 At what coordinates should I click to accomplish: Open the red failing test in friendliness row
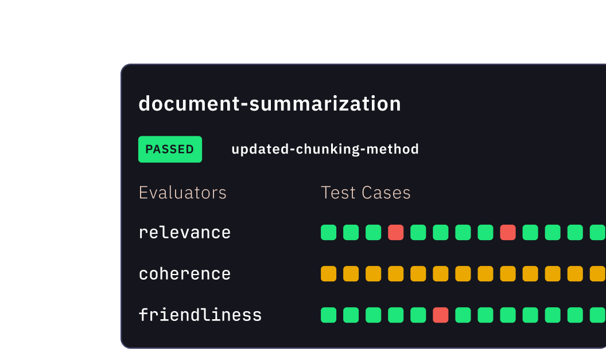tap(440, 315)
